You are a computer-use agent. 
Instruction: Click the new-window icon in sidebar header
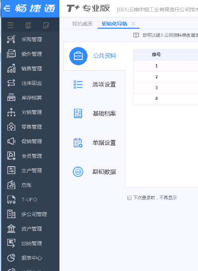[x=46, y=25]
